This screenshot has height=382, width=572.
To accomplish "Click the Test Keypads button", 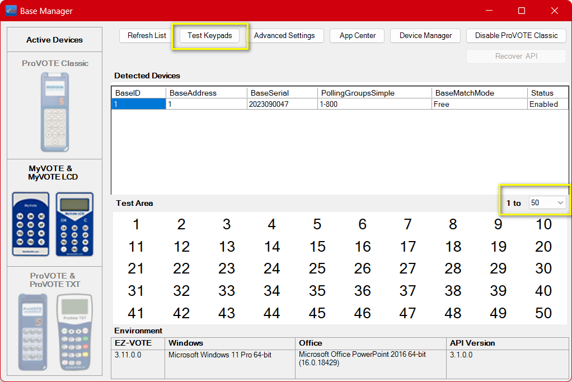I will coord(210,36).
